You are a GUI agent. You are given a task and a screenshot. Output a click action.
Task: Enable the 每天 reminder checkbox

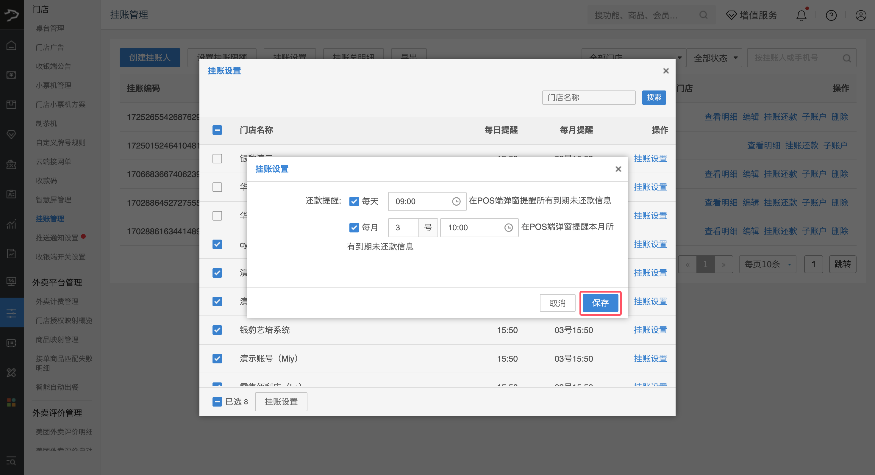(354, 201)
